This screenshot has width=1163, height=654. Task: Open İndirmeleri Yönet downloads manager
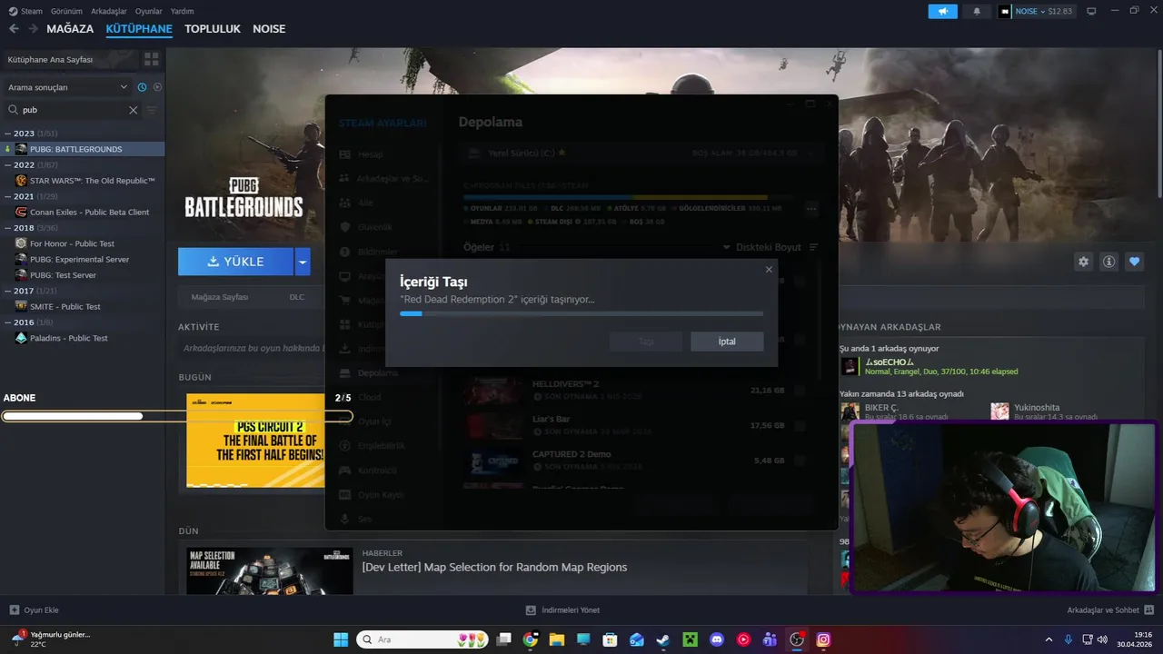pos(562,610)
